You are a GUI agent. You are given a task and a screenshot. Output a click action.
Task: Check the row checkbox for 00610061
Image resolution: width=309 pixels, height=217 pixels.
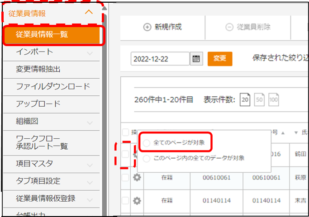125,178
